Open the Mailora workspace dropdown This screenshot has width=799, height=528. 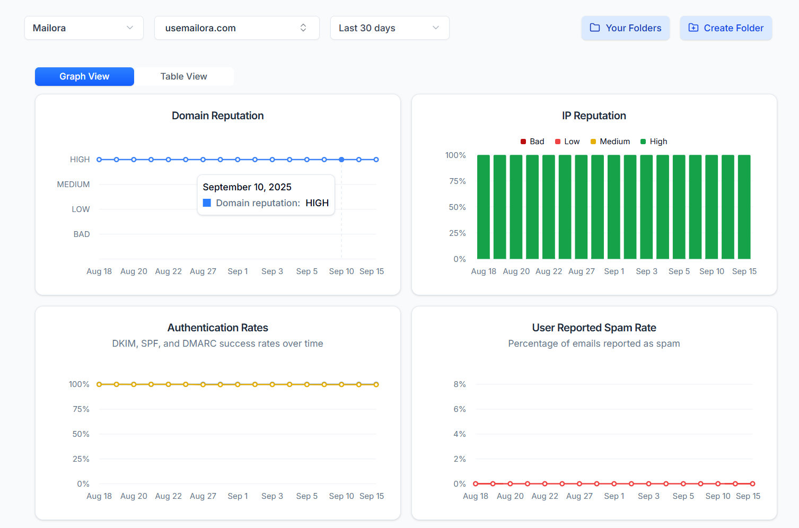point(84,28)
